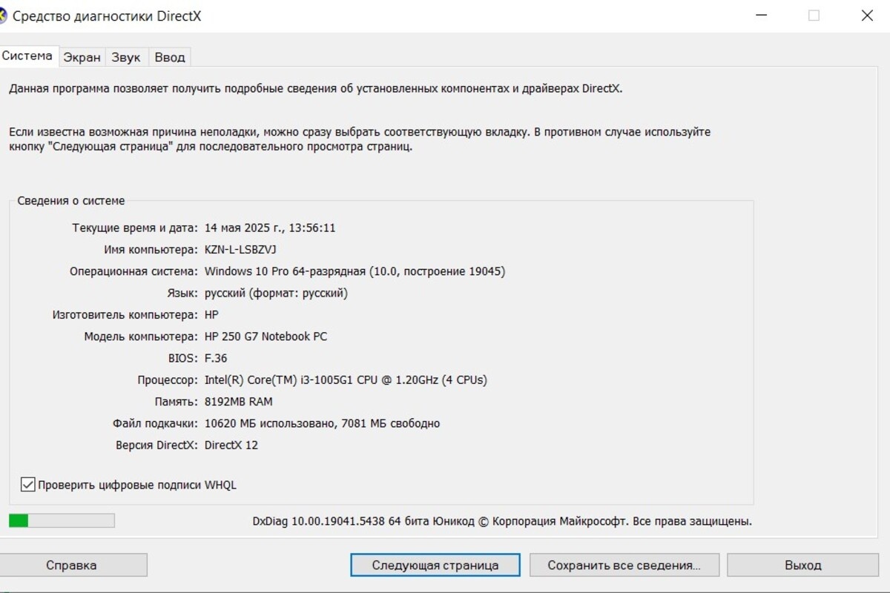This screenshot has height=593, width=890.
Task: Maximize the DirectX diagnostic window
Action: 814,16
